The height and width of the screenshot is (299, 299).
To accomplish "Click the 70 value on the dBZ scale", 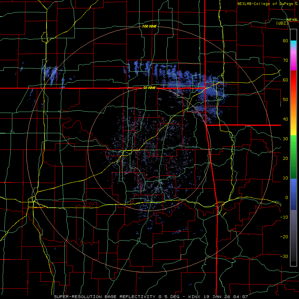I will click(285, 60).
